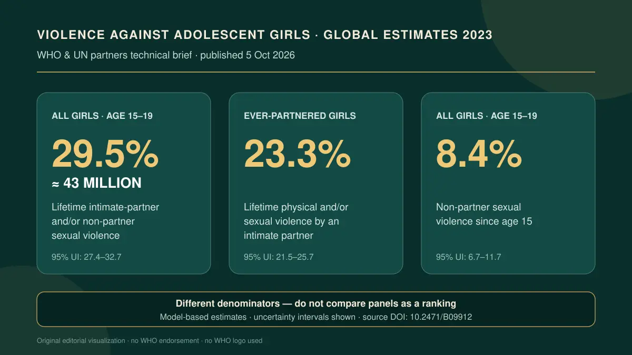Select the '95% UI: 6.7–11.7' interval
The height and width of the screenshot is (355, 632).
(469, 257)
